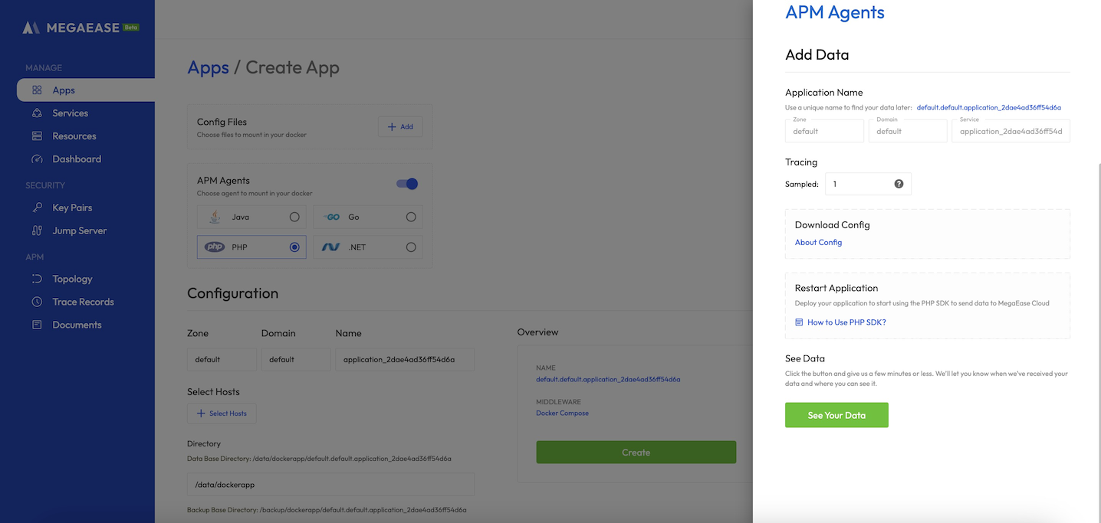Click the Restart Application heading

pyautogui.click(x=836, y=288)
